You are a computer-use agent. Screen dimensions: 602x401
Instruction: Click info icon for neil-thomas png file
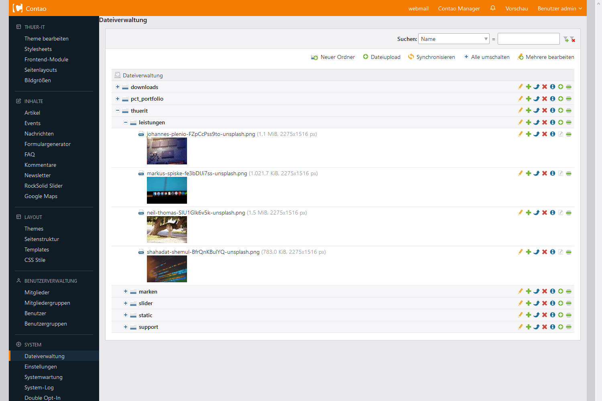(553, 213)
